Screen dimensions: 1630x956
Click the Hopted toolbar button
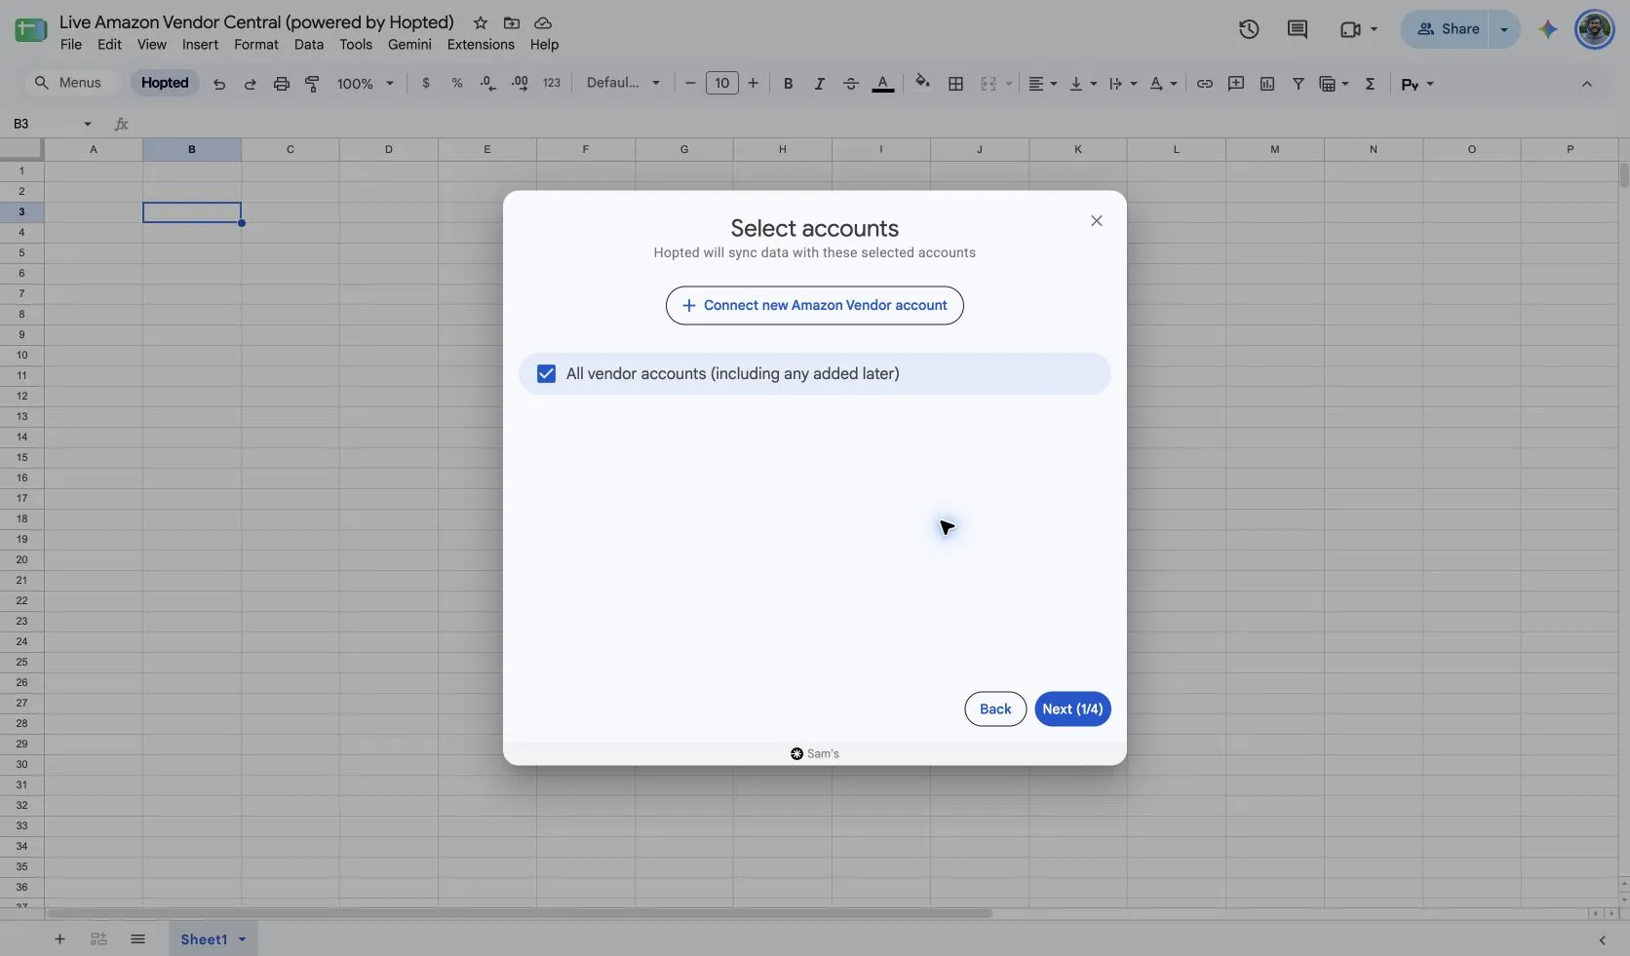click(165, 83)
